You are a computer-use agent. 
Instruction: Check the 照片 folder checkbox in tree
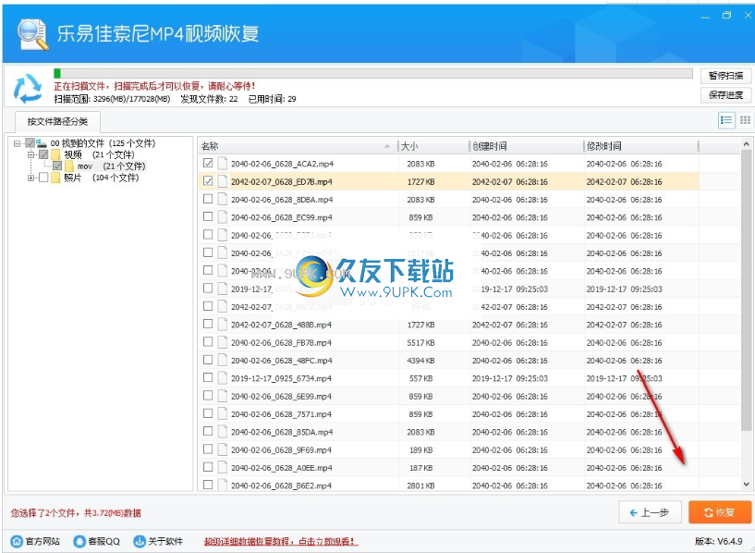pyautogui.click(x=43, y=178)
